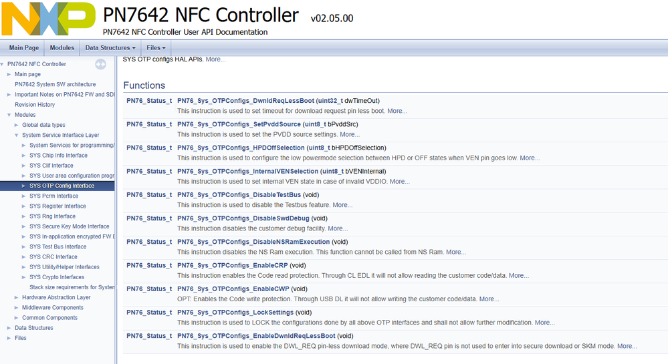Click the NXP logo
The image size is (668, 364).
48,19
